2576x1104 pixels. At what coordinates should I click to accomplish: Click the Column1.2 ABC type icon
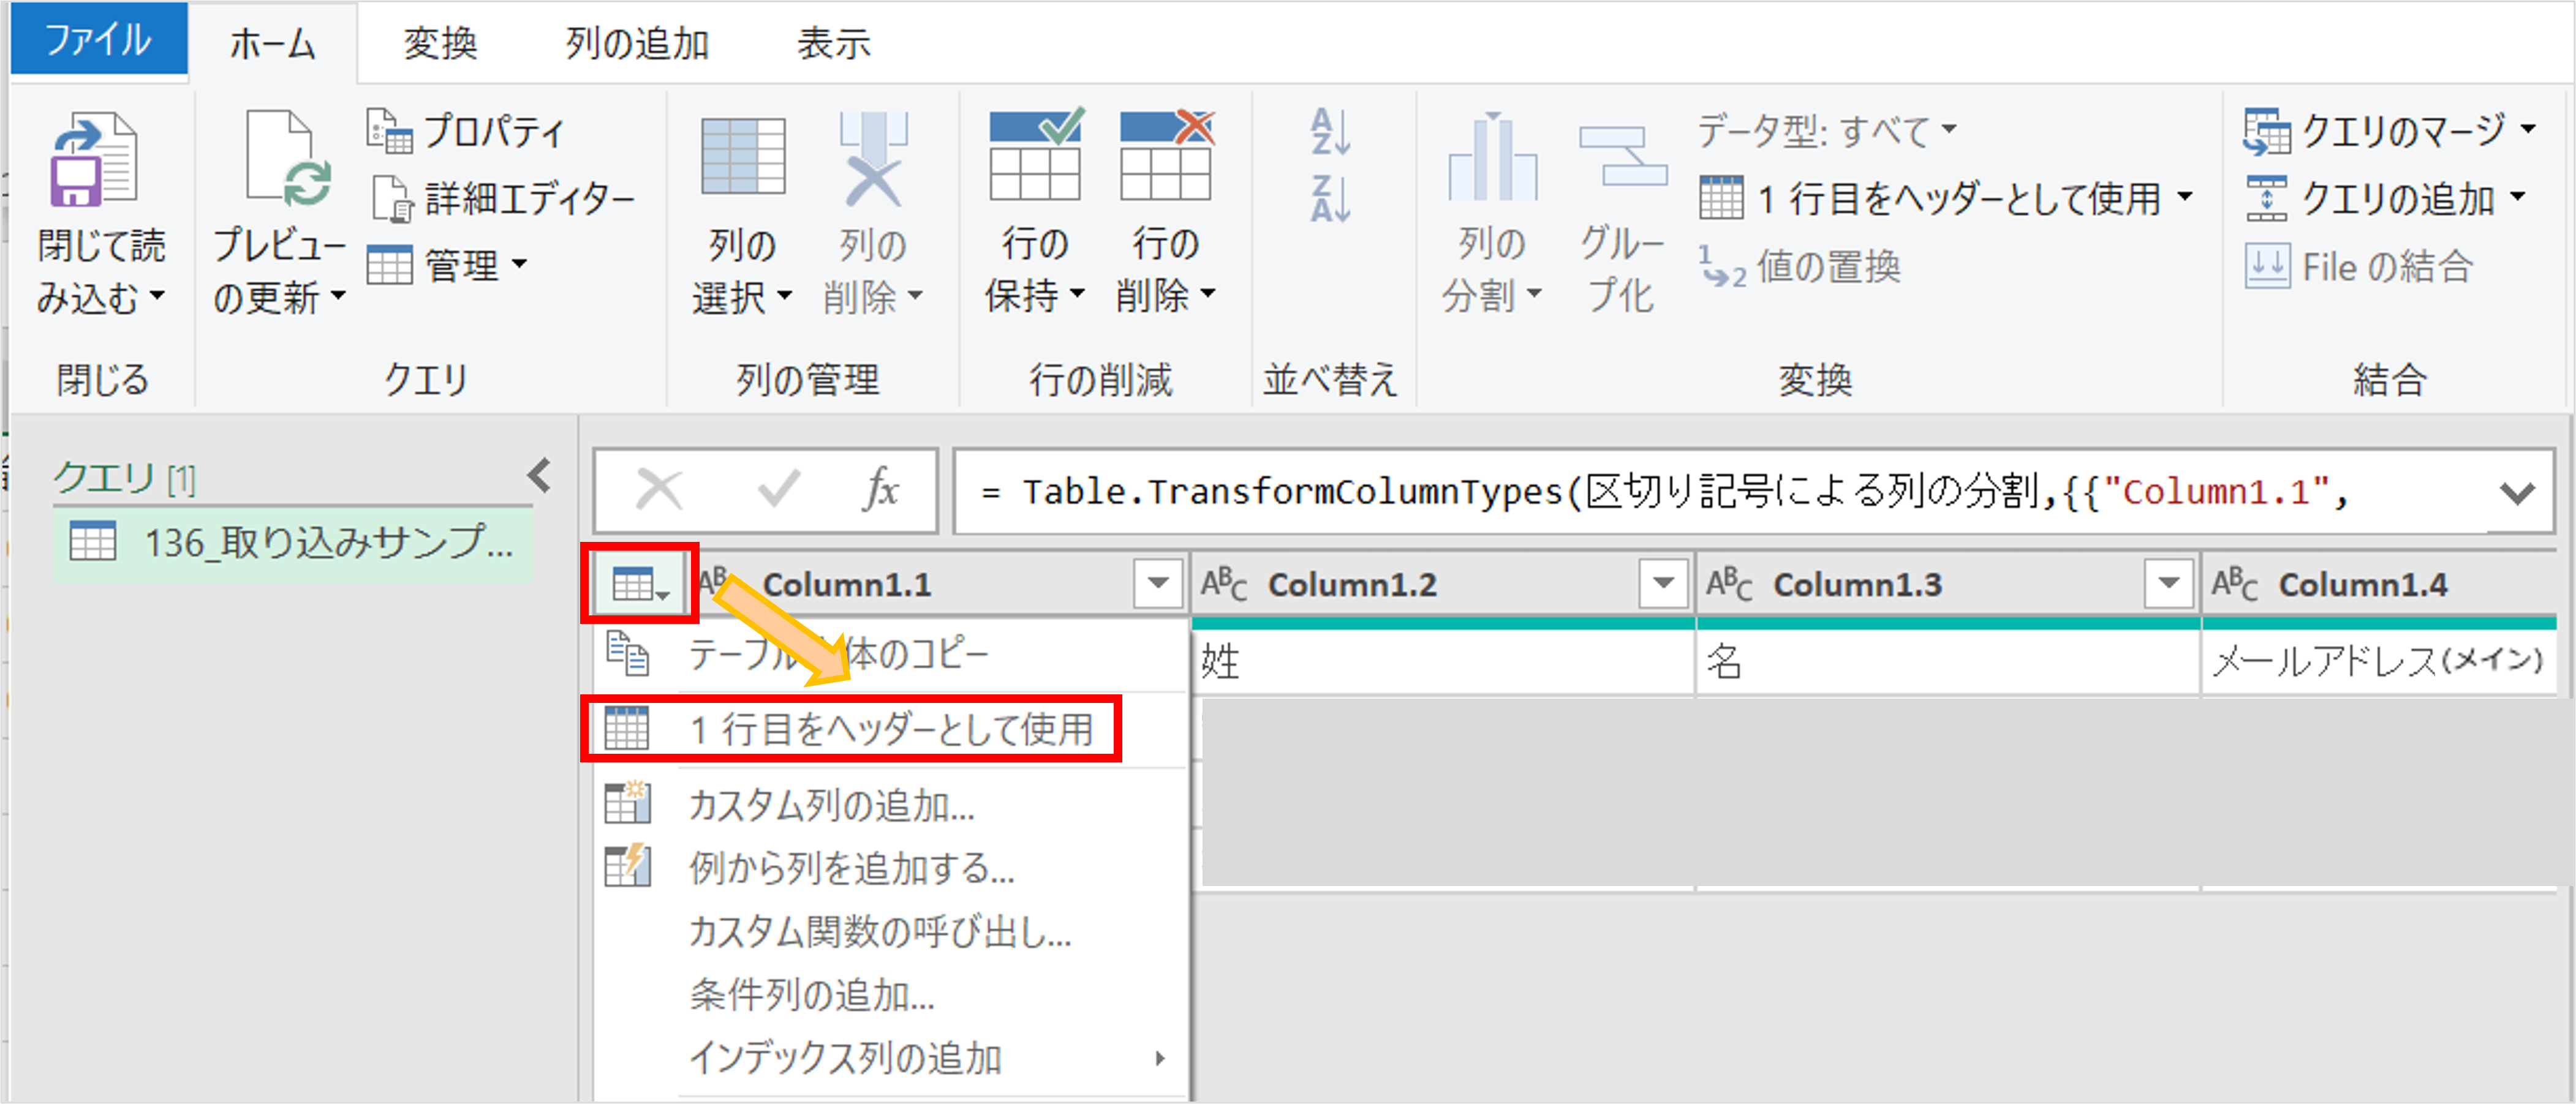coord(1224,585)
